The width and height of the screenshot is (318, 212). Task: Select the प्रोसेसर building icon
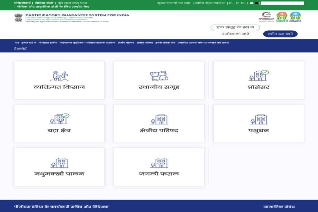click(x=258, y=75)
